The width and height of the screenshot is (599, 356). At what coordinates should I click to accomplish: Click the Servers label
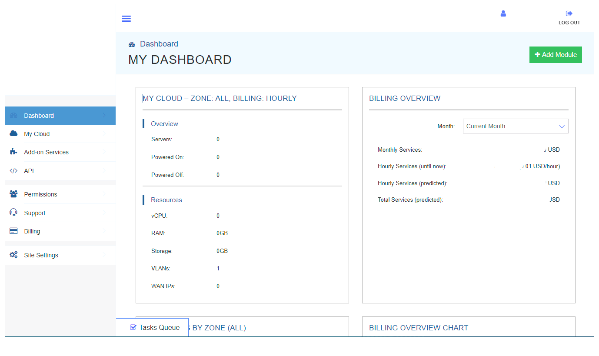[162, 140]
